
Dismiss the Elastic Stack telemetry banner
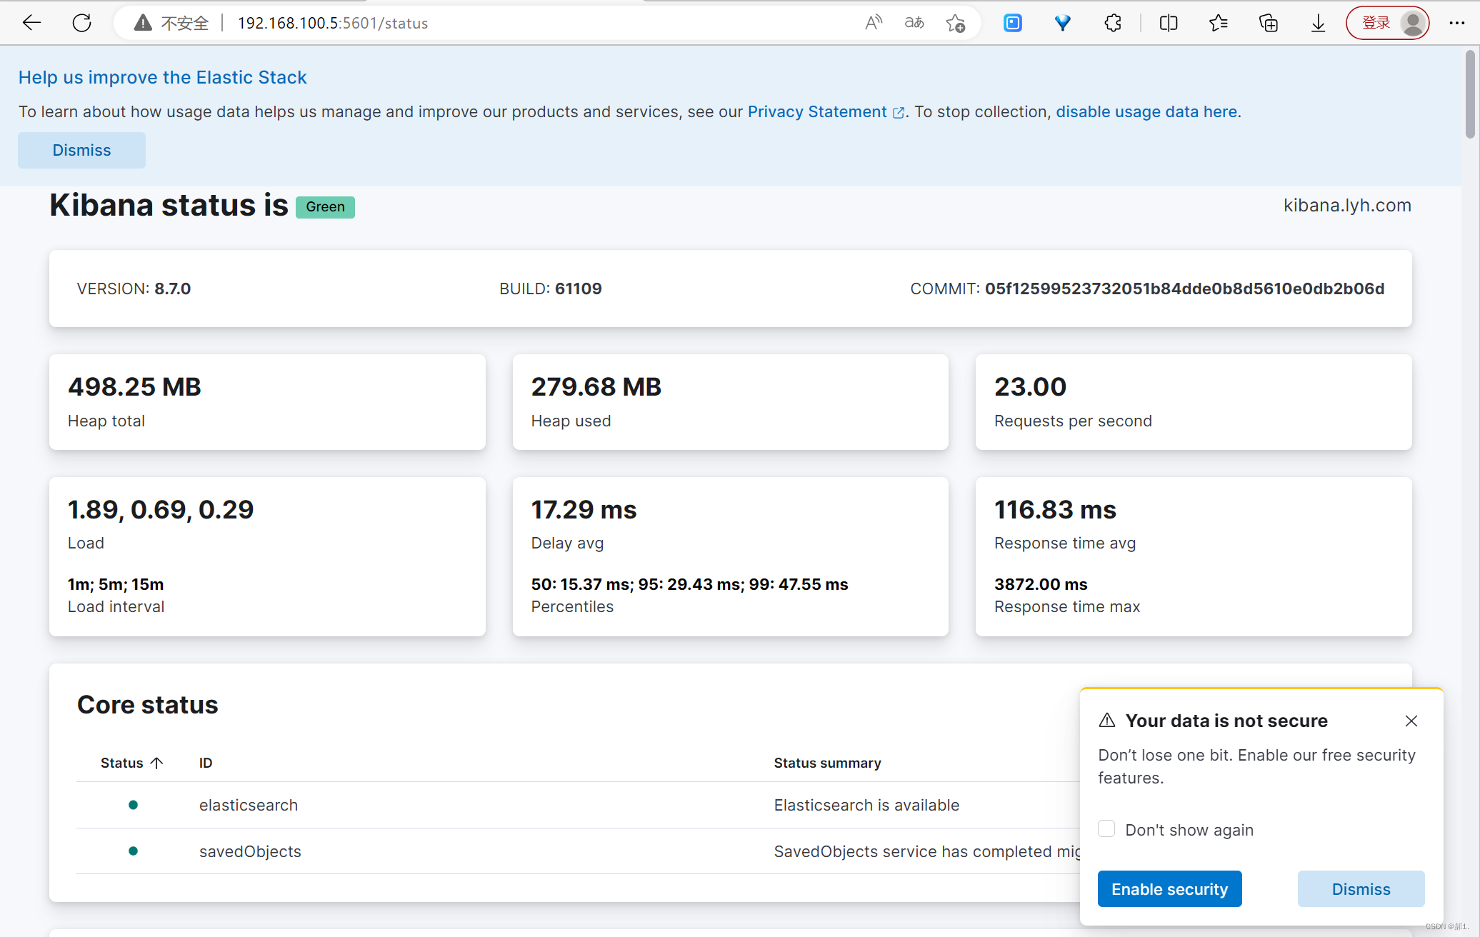(x=81, y=150)
